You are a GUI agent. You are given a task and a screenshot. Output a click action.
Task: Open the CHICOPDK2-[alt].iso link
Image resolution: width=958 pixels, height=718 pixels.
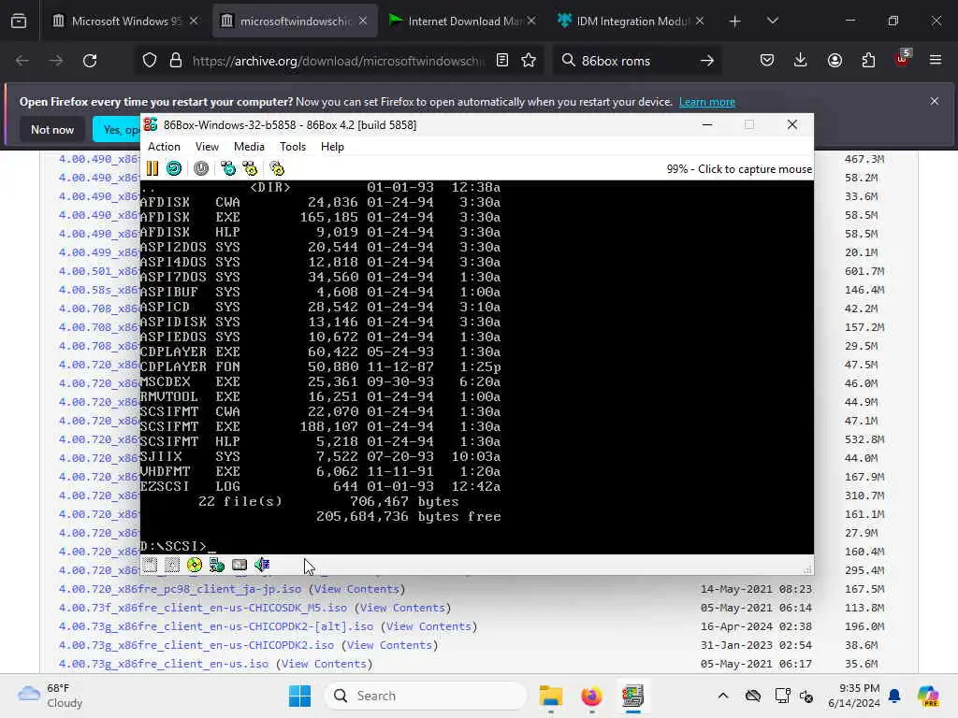point(216,626)
